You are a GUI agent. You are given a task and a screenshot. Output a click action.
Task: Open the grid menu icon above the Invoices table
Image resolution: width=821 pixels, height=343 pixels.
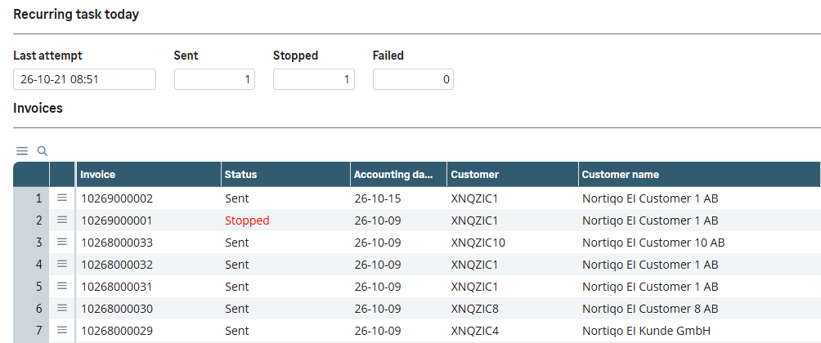tap(21, 151)
